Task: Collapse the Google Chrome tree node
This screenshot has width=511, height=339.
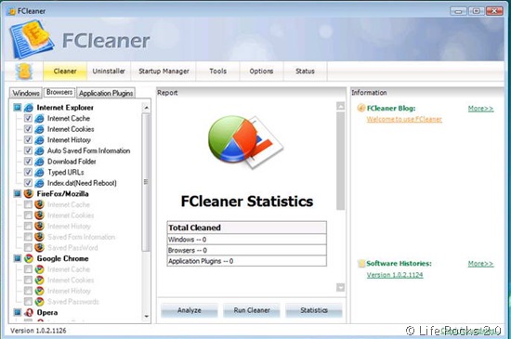Action: click(18, 258)
